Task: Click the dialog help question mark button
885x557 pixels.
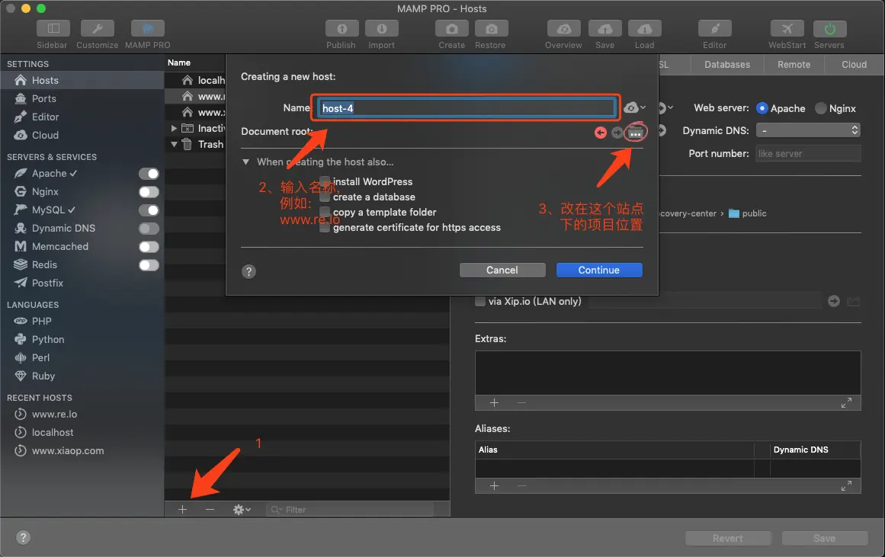Action: coord(249,271)
